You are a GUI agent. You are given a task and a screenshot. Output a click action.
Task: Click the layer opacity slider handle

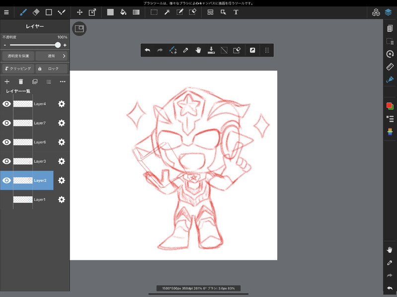(x=58, y=45)
